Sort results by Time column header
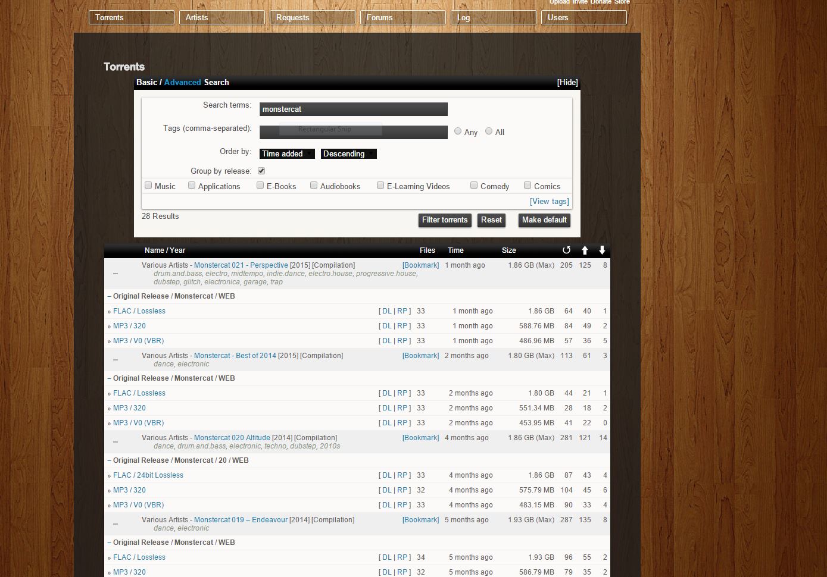827x577 pixels. (455, 250)
